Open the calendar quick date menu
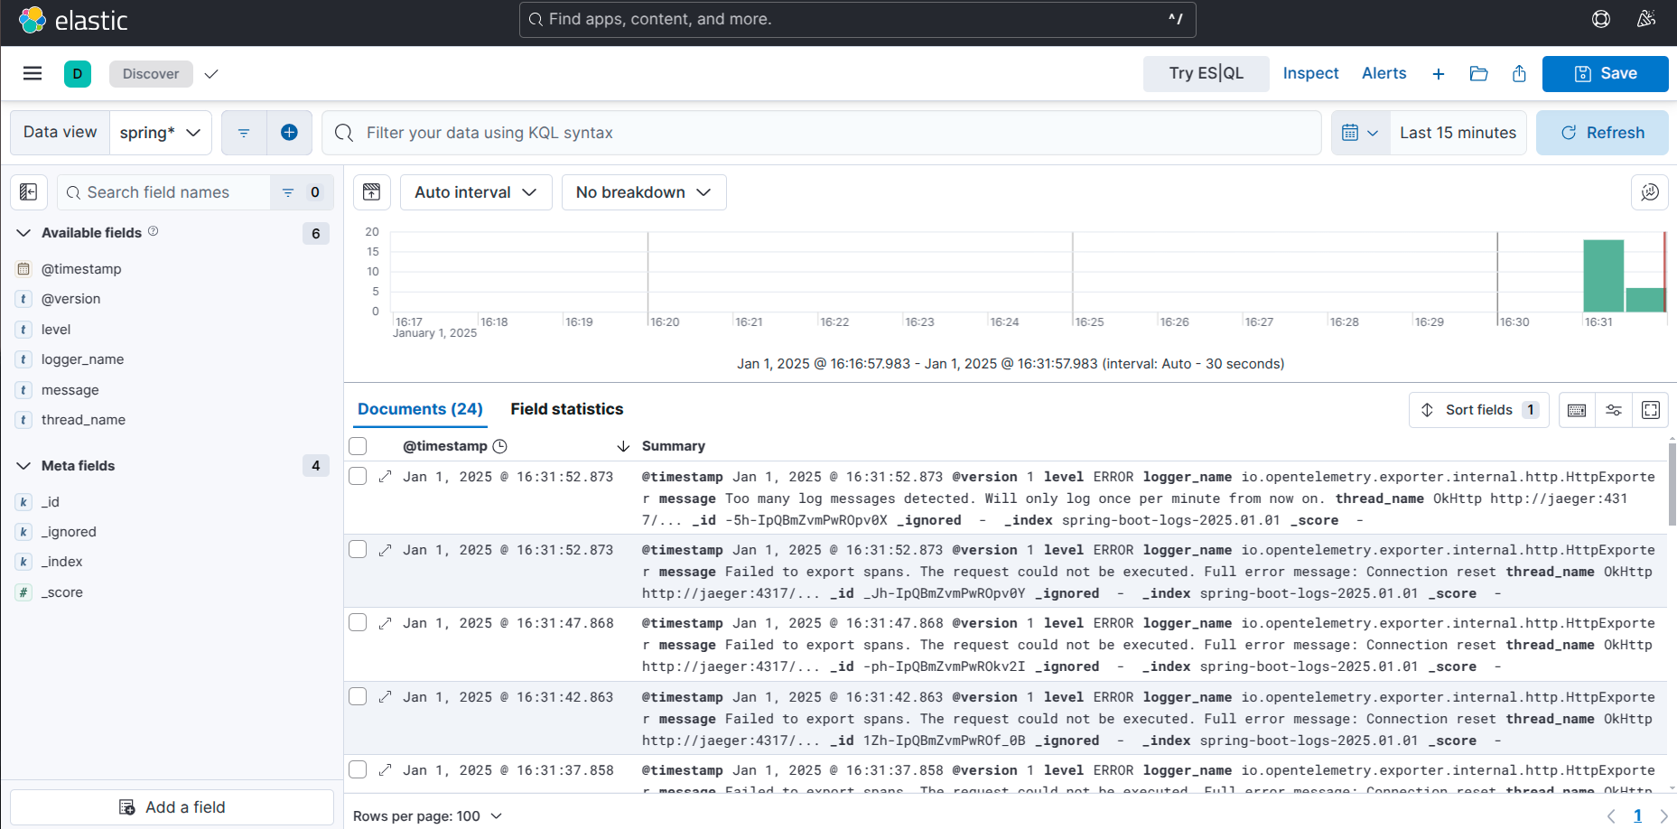 click(x=1360, y=133)
